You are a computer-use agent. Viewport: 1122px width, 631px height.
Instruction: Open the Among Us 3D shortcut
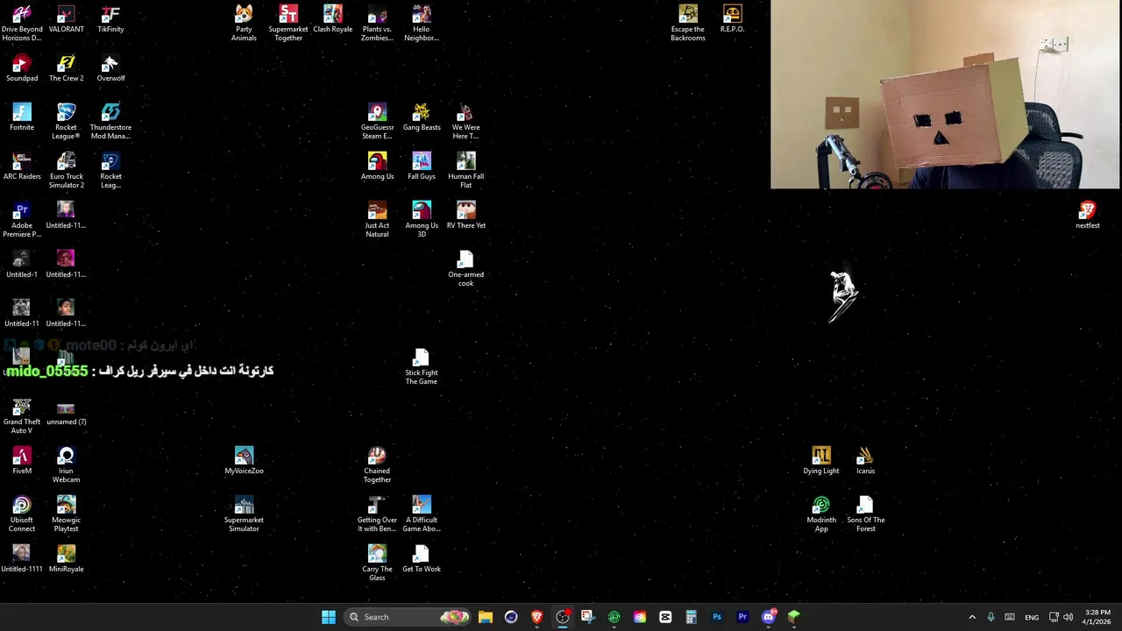click(x=422, y=219)
